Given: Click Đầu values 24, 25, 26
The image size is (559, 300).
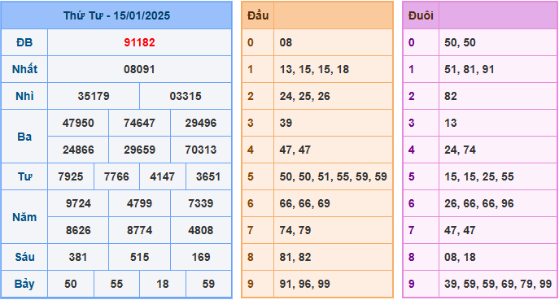Looking at the screenshot, I should click(x=305, y=96).
